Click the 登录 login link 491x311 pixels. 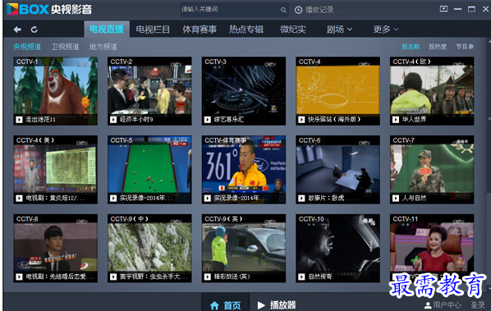pos(478,305)
